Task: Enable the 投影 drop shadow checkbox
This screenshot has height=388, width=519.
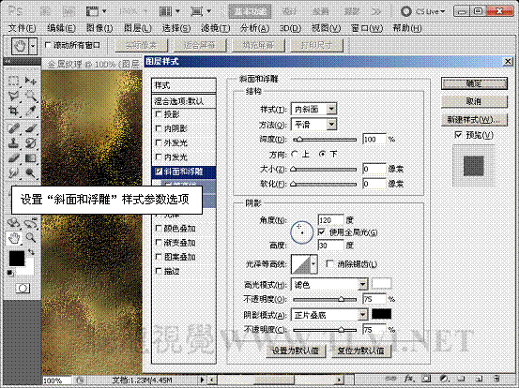Action: [x=159, y=114]
